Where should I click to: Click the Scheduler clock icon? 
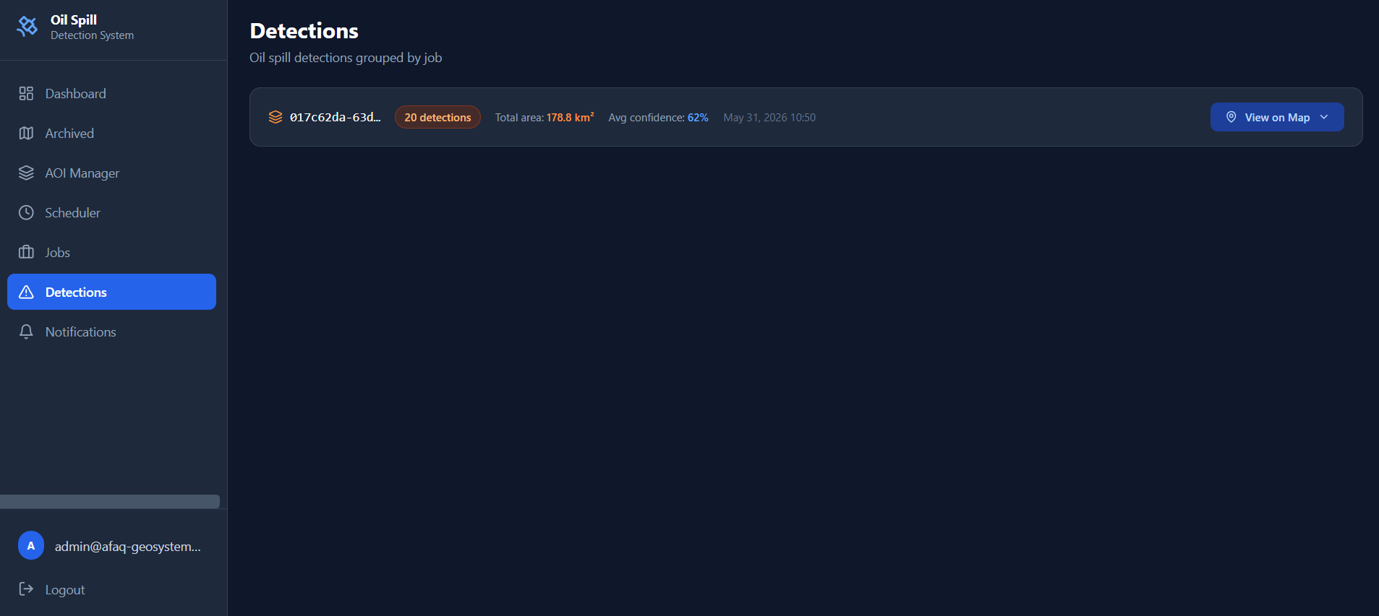26,212
